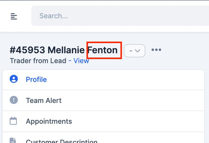This screenshot has height=143, width=209.
Task: Click the dash value in the status selector
Action: click(131, 51)
